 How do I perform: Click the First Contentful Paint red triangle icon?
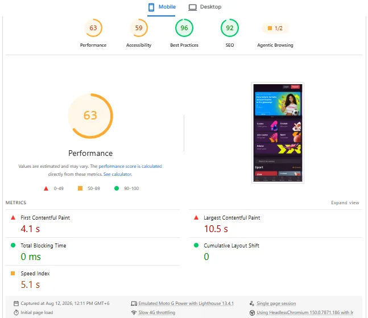coord(13,217)
